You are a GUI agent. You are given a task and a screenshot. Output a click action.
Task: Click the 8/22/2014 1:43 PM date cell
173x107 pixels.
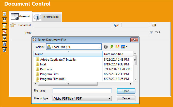[x=116, y=60]
